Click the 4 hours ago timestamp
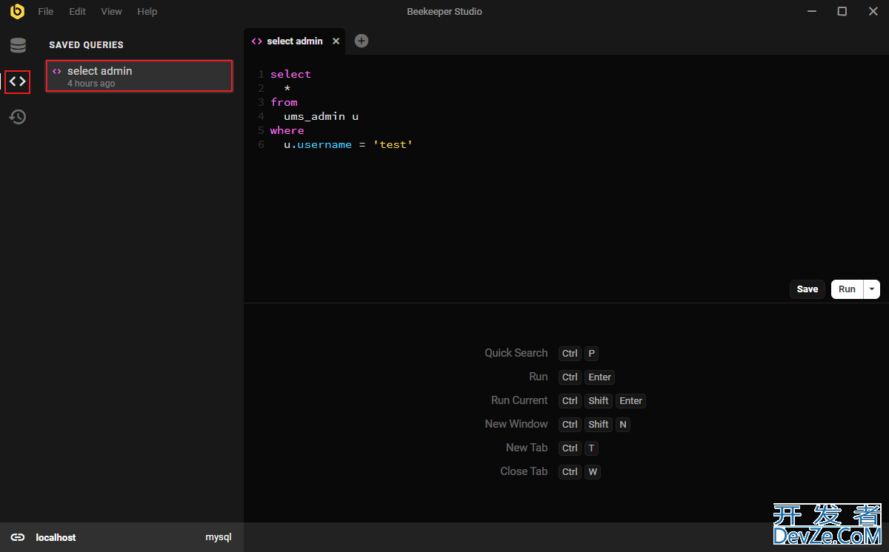The height and width of the screenshot is (552, 889). point(91,84)
